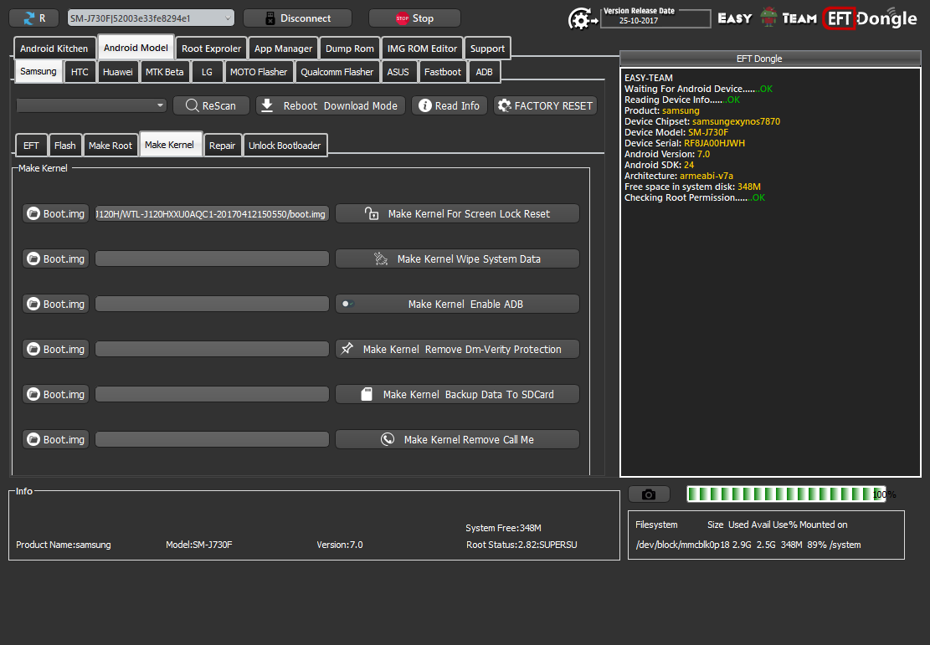This screenshot has width=930, height=645.
Task: Click path field in Wipe System Data row
Action: [x=213, y=259]
